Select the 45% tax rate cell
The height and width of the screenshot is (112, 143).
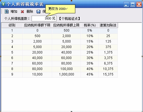click(x=90, y=74)
